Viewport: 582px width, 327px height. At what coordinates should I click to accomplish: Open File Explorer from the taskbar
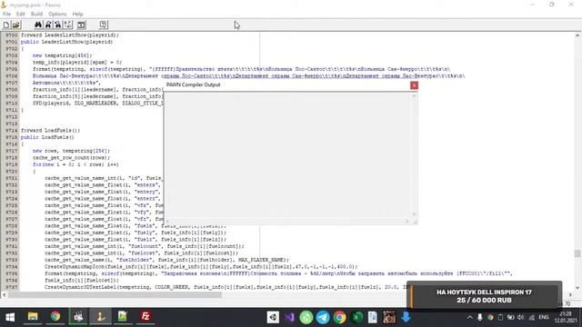33,317
